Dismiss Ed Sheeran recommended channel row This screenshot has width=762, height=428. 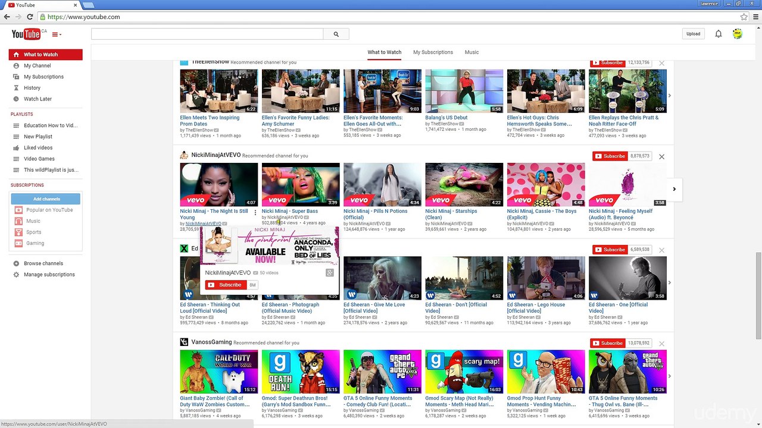point(661,250)
